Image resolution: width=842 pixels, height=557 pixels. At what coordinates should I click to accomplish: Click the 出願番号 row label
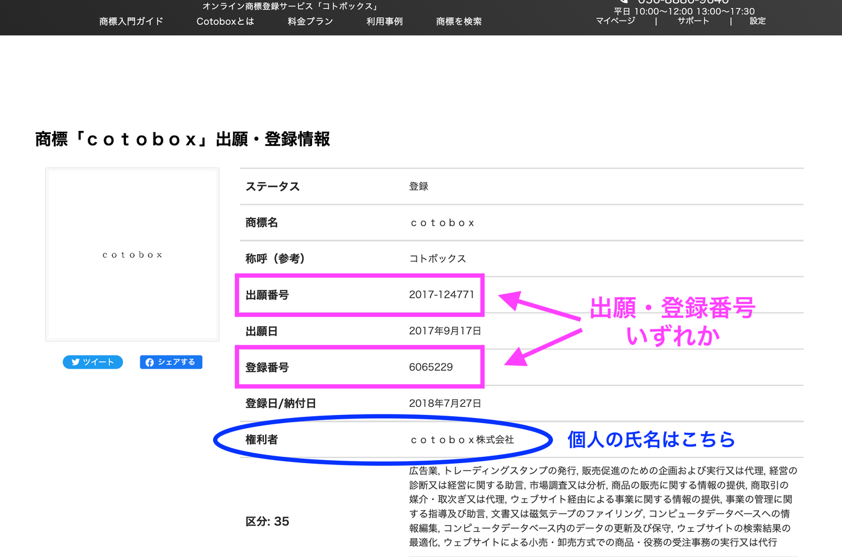[268, 295]
